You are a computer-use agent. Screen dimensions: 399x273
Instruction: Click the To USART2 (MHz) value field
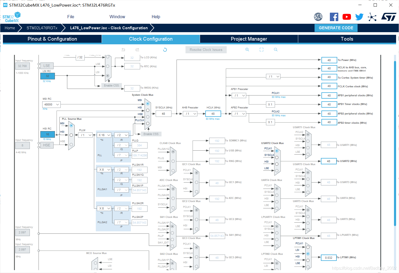(x=329, y=161)
